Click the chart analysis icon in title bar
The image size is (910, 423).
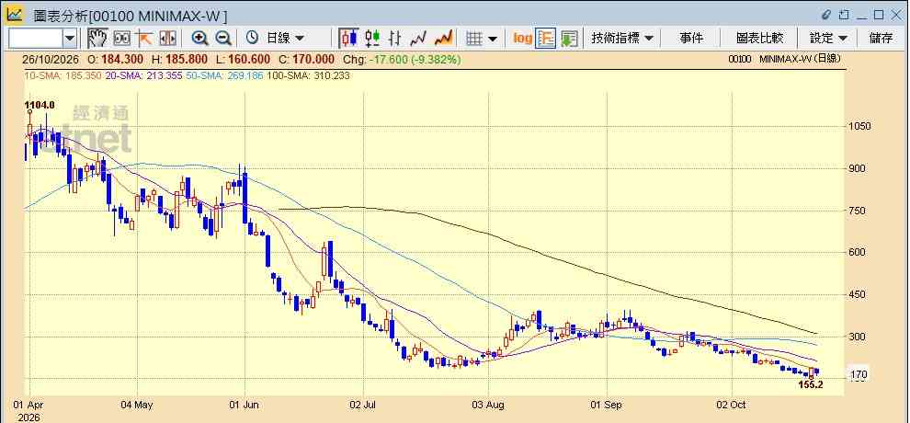coord(15,14)
